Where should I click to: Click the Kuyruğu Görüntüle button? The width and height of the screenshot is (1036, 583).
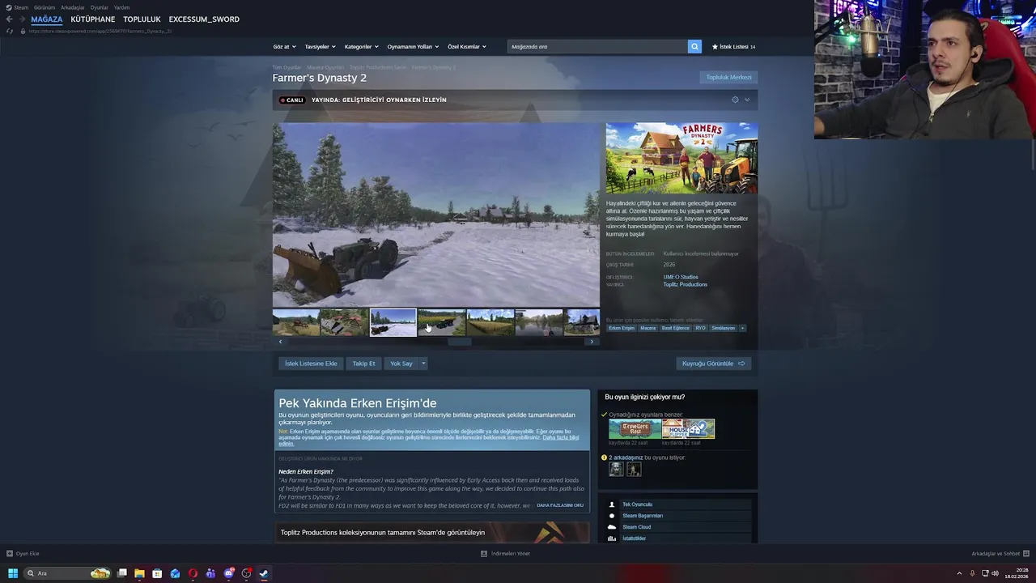coord(714,364)
